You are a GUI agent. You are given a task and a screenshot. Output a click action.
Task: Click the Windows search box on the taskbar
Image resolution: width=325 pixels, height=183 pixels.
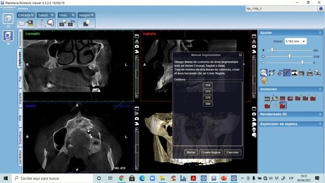pos(53,178)
